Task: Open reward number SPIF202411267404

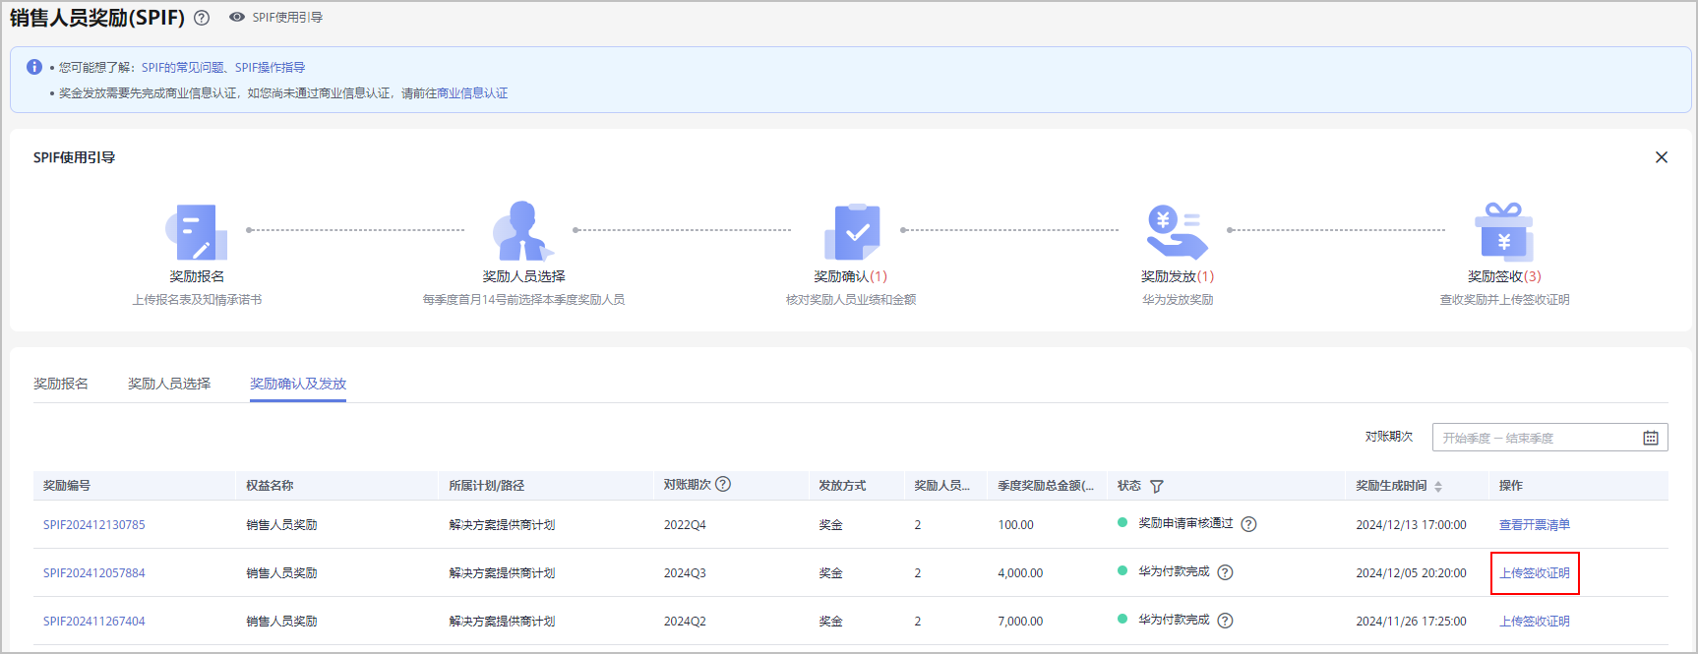Action: 94,622
